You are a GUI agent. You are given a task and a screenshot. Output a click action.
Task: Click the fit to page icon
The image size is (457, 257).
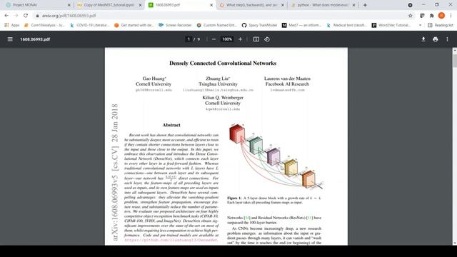click(256, 39)
